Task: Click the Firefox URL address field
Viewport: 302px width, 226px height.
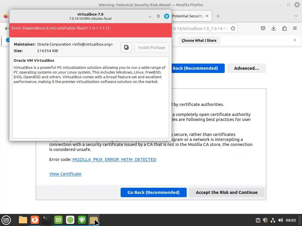Action: 200,29
